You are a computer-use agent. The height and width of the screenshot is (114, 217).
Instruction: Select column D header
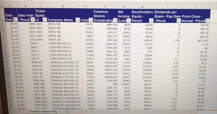point(63,6)
